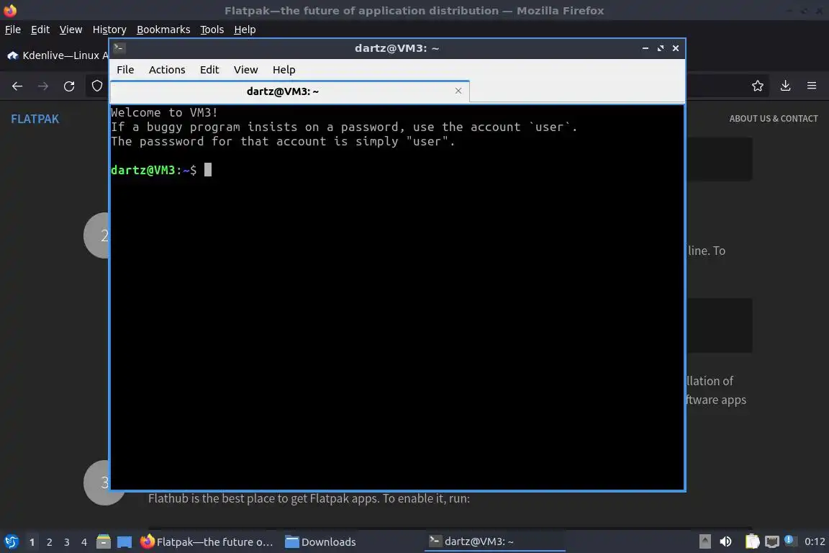Open Firefox Edit menu

[x=40, y=30]
